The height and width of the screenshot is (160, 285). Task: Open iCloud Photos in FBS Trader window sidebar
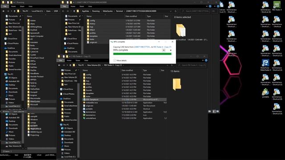click(x=67, y=94)
